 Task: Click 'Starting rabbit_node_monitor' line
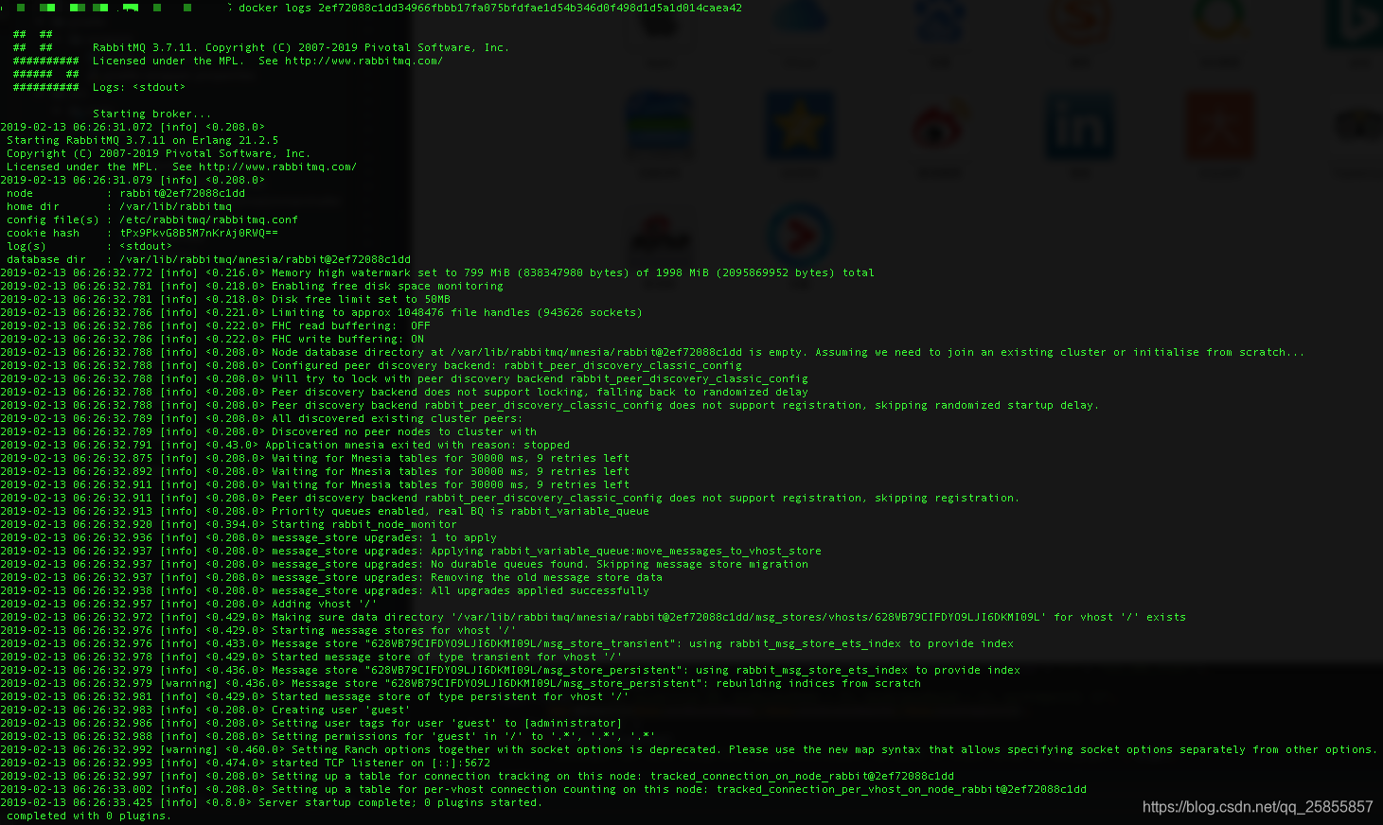228,524
